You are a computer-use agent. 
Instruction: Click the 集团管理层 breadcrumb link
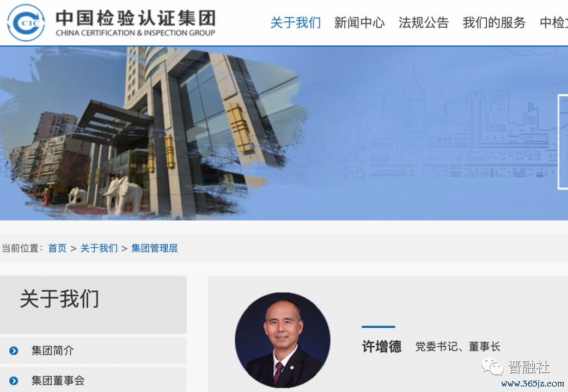tap(155, 248)
